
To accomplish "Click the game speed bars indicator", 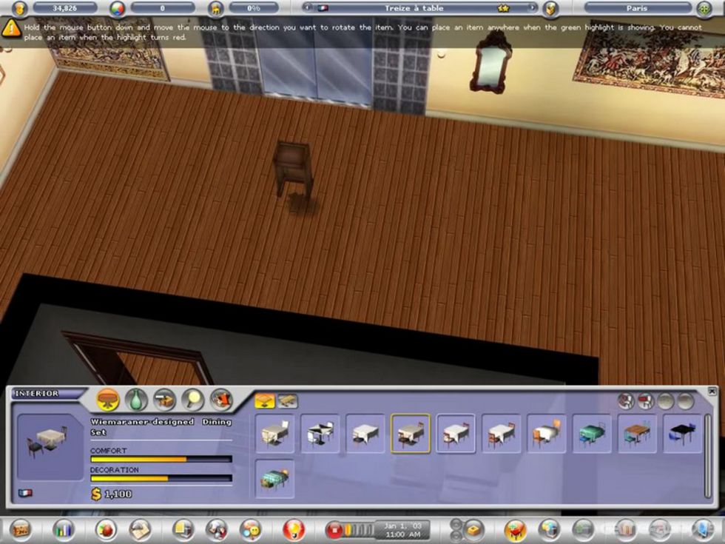I will click(360, 530).
